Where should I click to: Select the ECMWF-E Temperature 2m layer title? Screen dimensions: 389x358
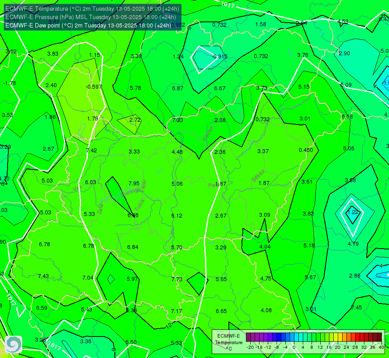[92, 9]
